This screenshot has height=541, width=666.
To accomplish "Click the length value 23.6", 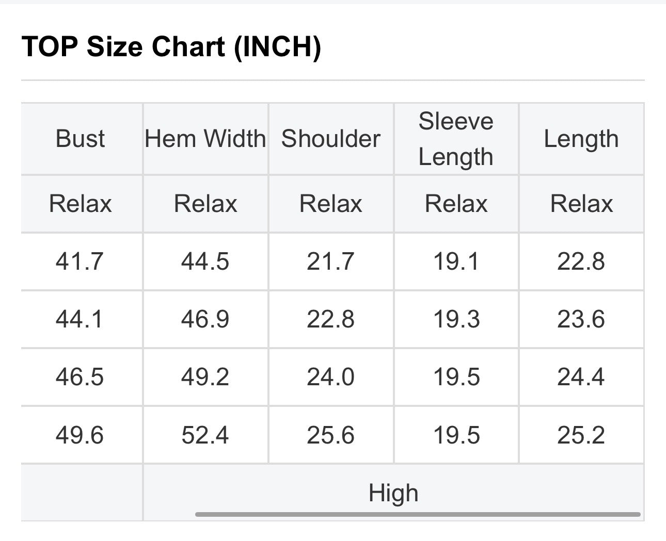I will (x=581, y=319).
